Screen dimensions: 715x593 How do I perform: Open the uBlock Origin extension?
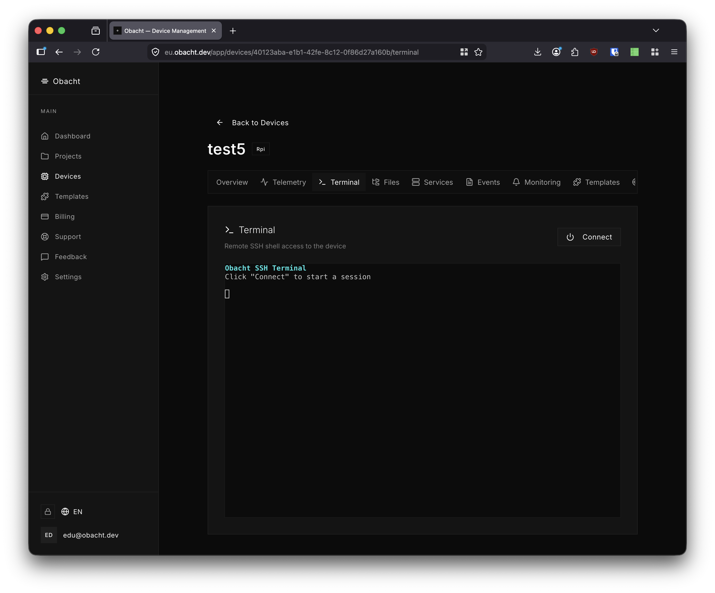594,52
